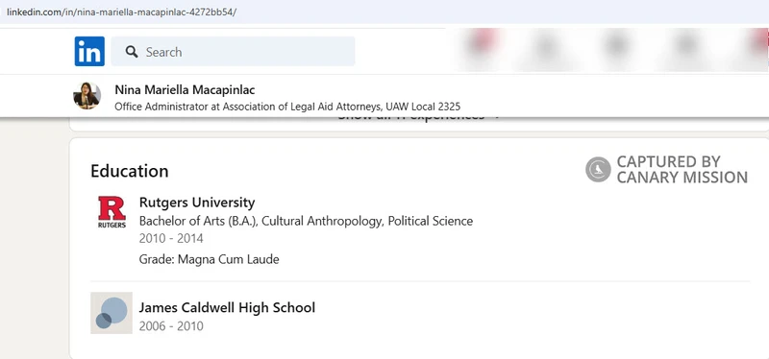Open the James Caldwell High School link
The height and width of the screenshot is (359, 769).
(227, 307)
